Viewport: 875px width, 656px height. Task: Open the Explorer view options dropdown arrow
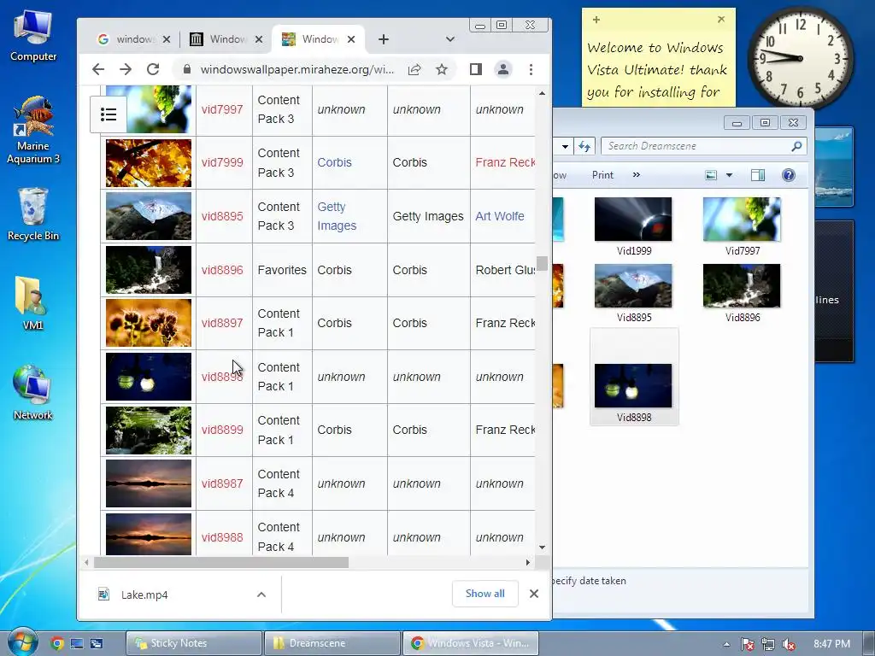coord(729,175)
